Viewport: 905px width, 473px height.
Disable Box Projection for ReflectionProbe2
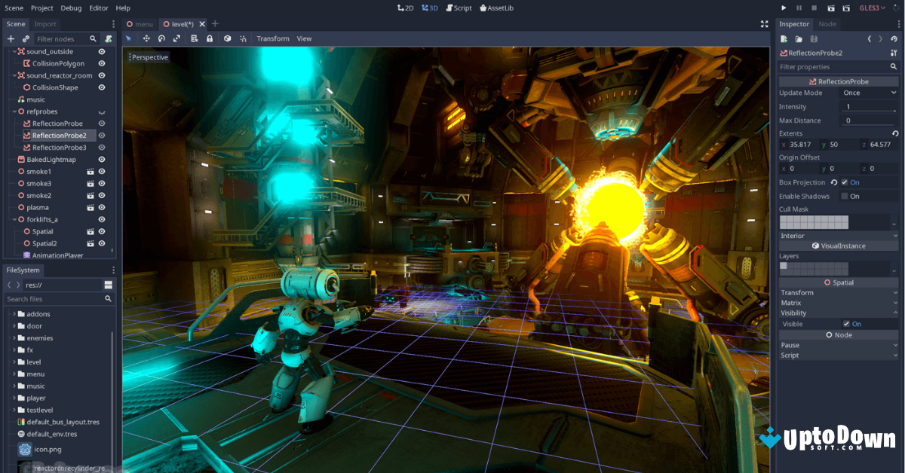point(846,182)
